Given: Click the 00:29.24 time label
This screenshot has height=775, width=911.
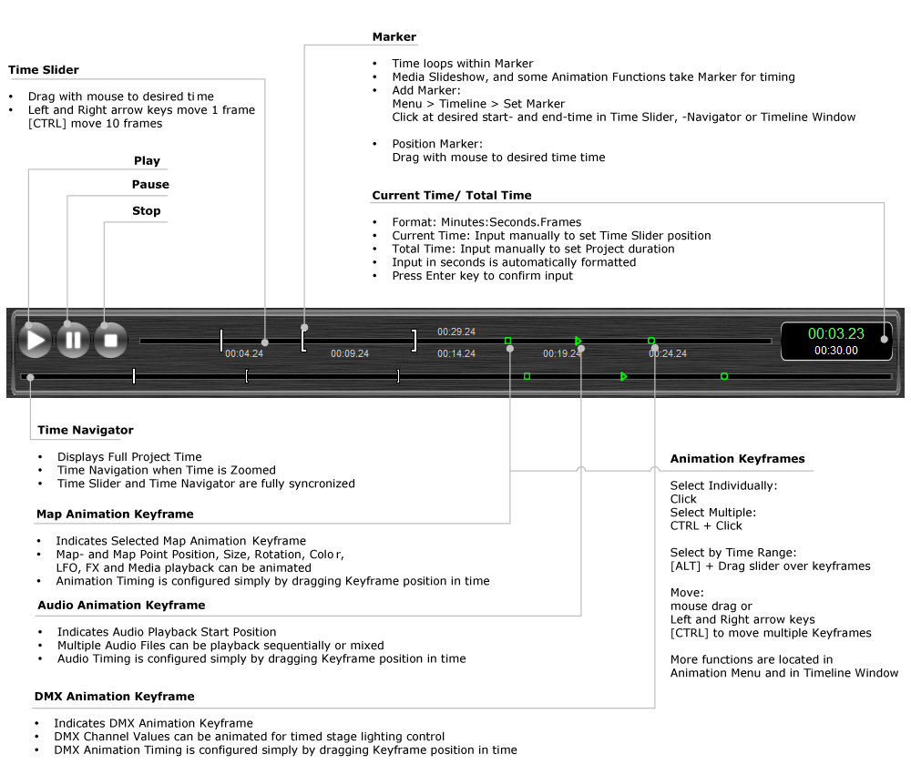Looking at the screenshot, I should [456, 331].
